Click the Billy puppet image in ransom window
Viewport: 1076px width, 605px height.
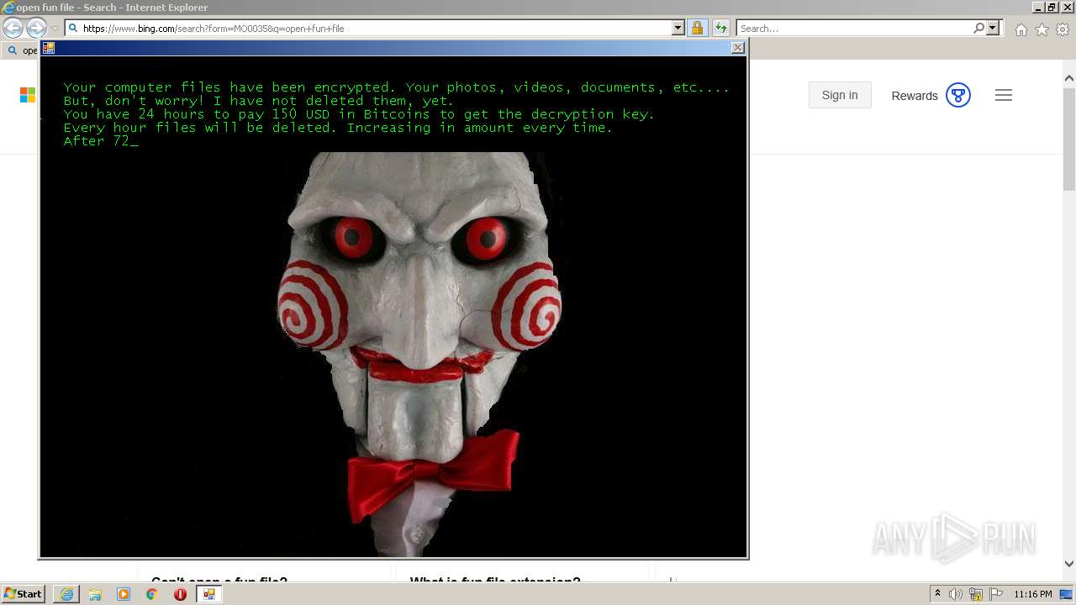(420, 353)
